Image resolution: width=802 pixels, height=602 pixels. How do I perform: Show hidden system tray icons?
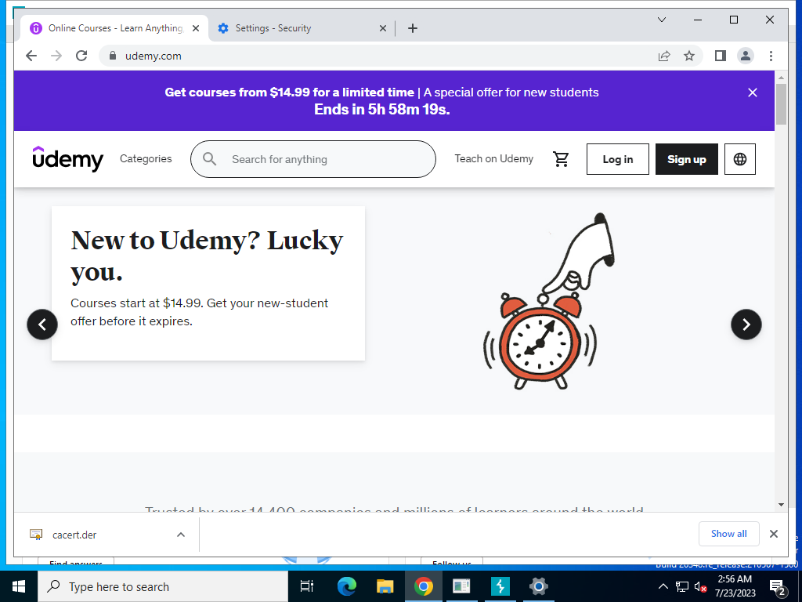click(x=663, y=586)
